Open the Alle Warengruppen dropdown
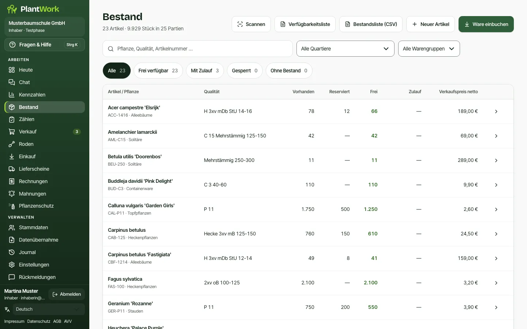This screenshot has height=329, width=527. tap(429, 49)
